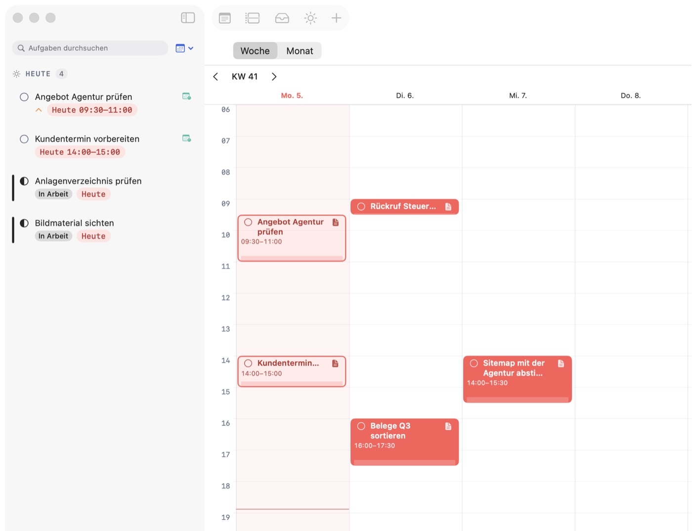This screenshot has width=692, height=531.
Task: Collapse the chevron under Angebot Agentur prüfen
Action: coord(39,110)
